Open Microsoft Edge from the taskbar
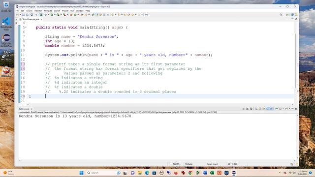 [x=147, y=173]
